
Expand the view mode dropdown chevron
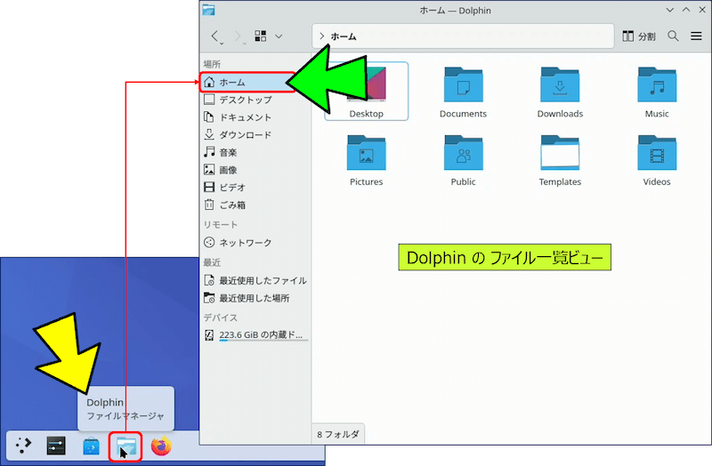pos(279,36)
